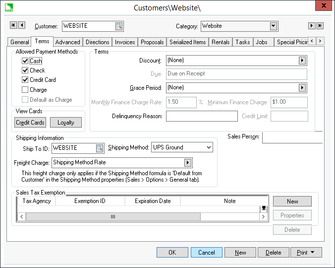335x268 pixels.
Task: Go to first customer record arrow
Action: point(13,25)
